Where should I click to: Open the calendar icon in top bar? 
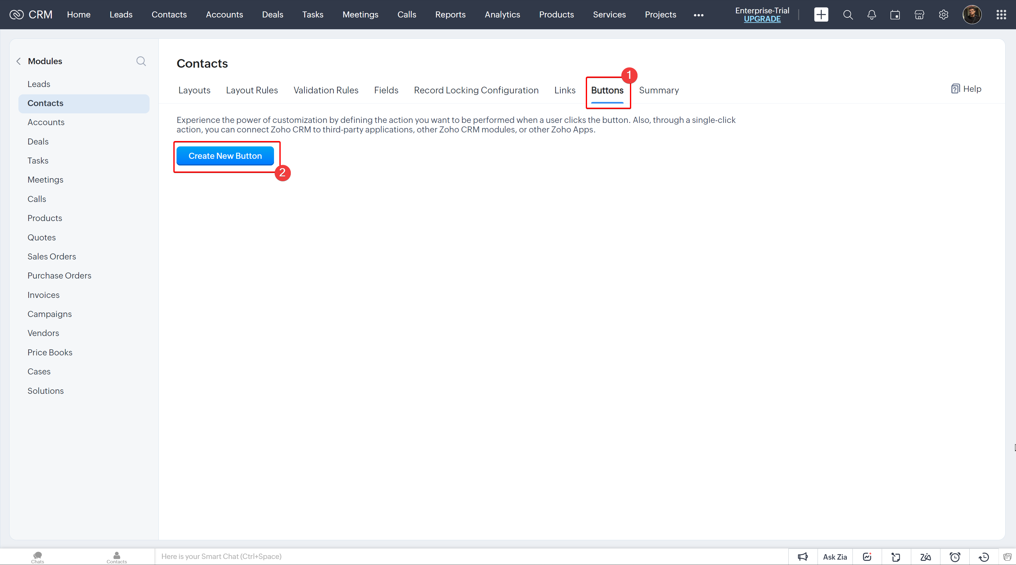[895, 15]
